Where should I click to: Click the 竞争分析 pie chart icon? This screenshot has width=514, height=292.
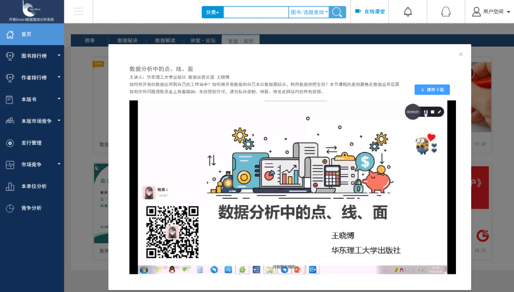coord(10,208)
